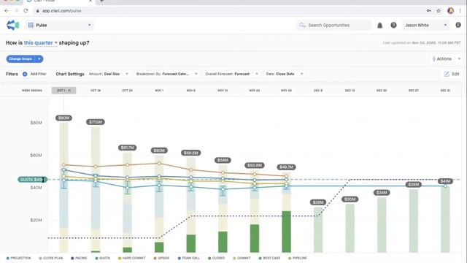
Task: Click the Edit button
Action: pyautogui.click(x=452, y=74)
